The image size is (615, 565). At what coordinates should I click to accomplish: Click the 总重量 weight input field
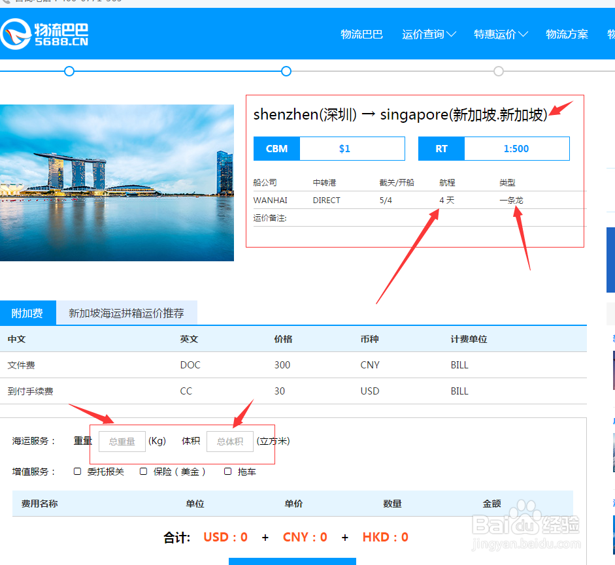122,442
